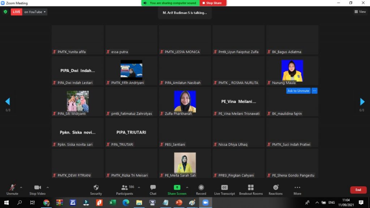370x208 pixels.
Task: Toggle camera with Stop Video
Action: (38, 188)
